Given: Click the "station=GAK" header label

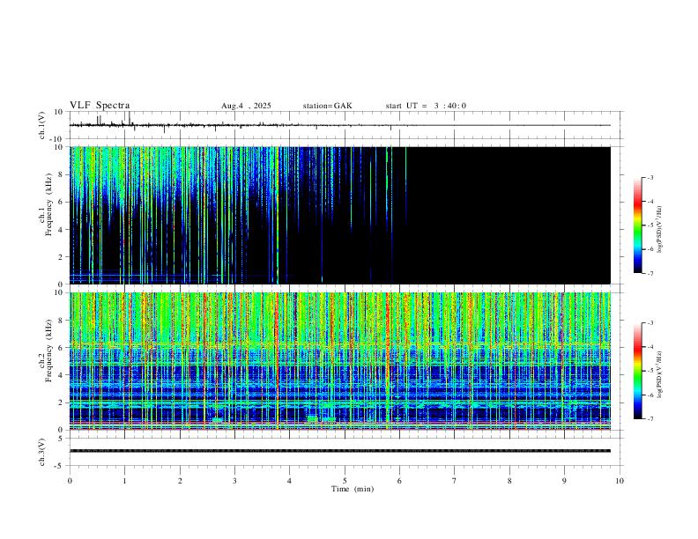Looking at the screenshot, I should 328,106.
